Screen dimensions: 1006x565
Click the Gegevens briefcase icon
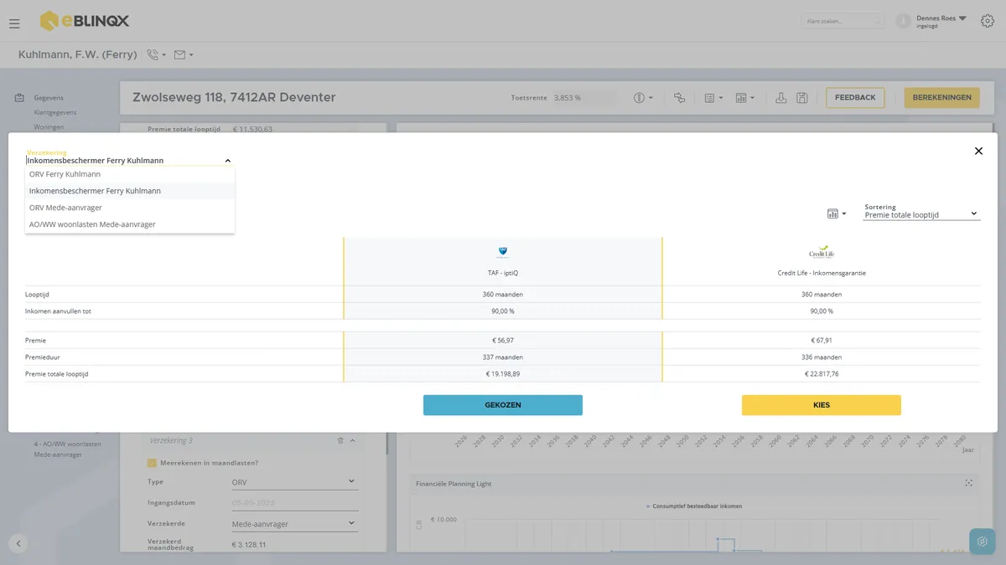click(19, 98)
